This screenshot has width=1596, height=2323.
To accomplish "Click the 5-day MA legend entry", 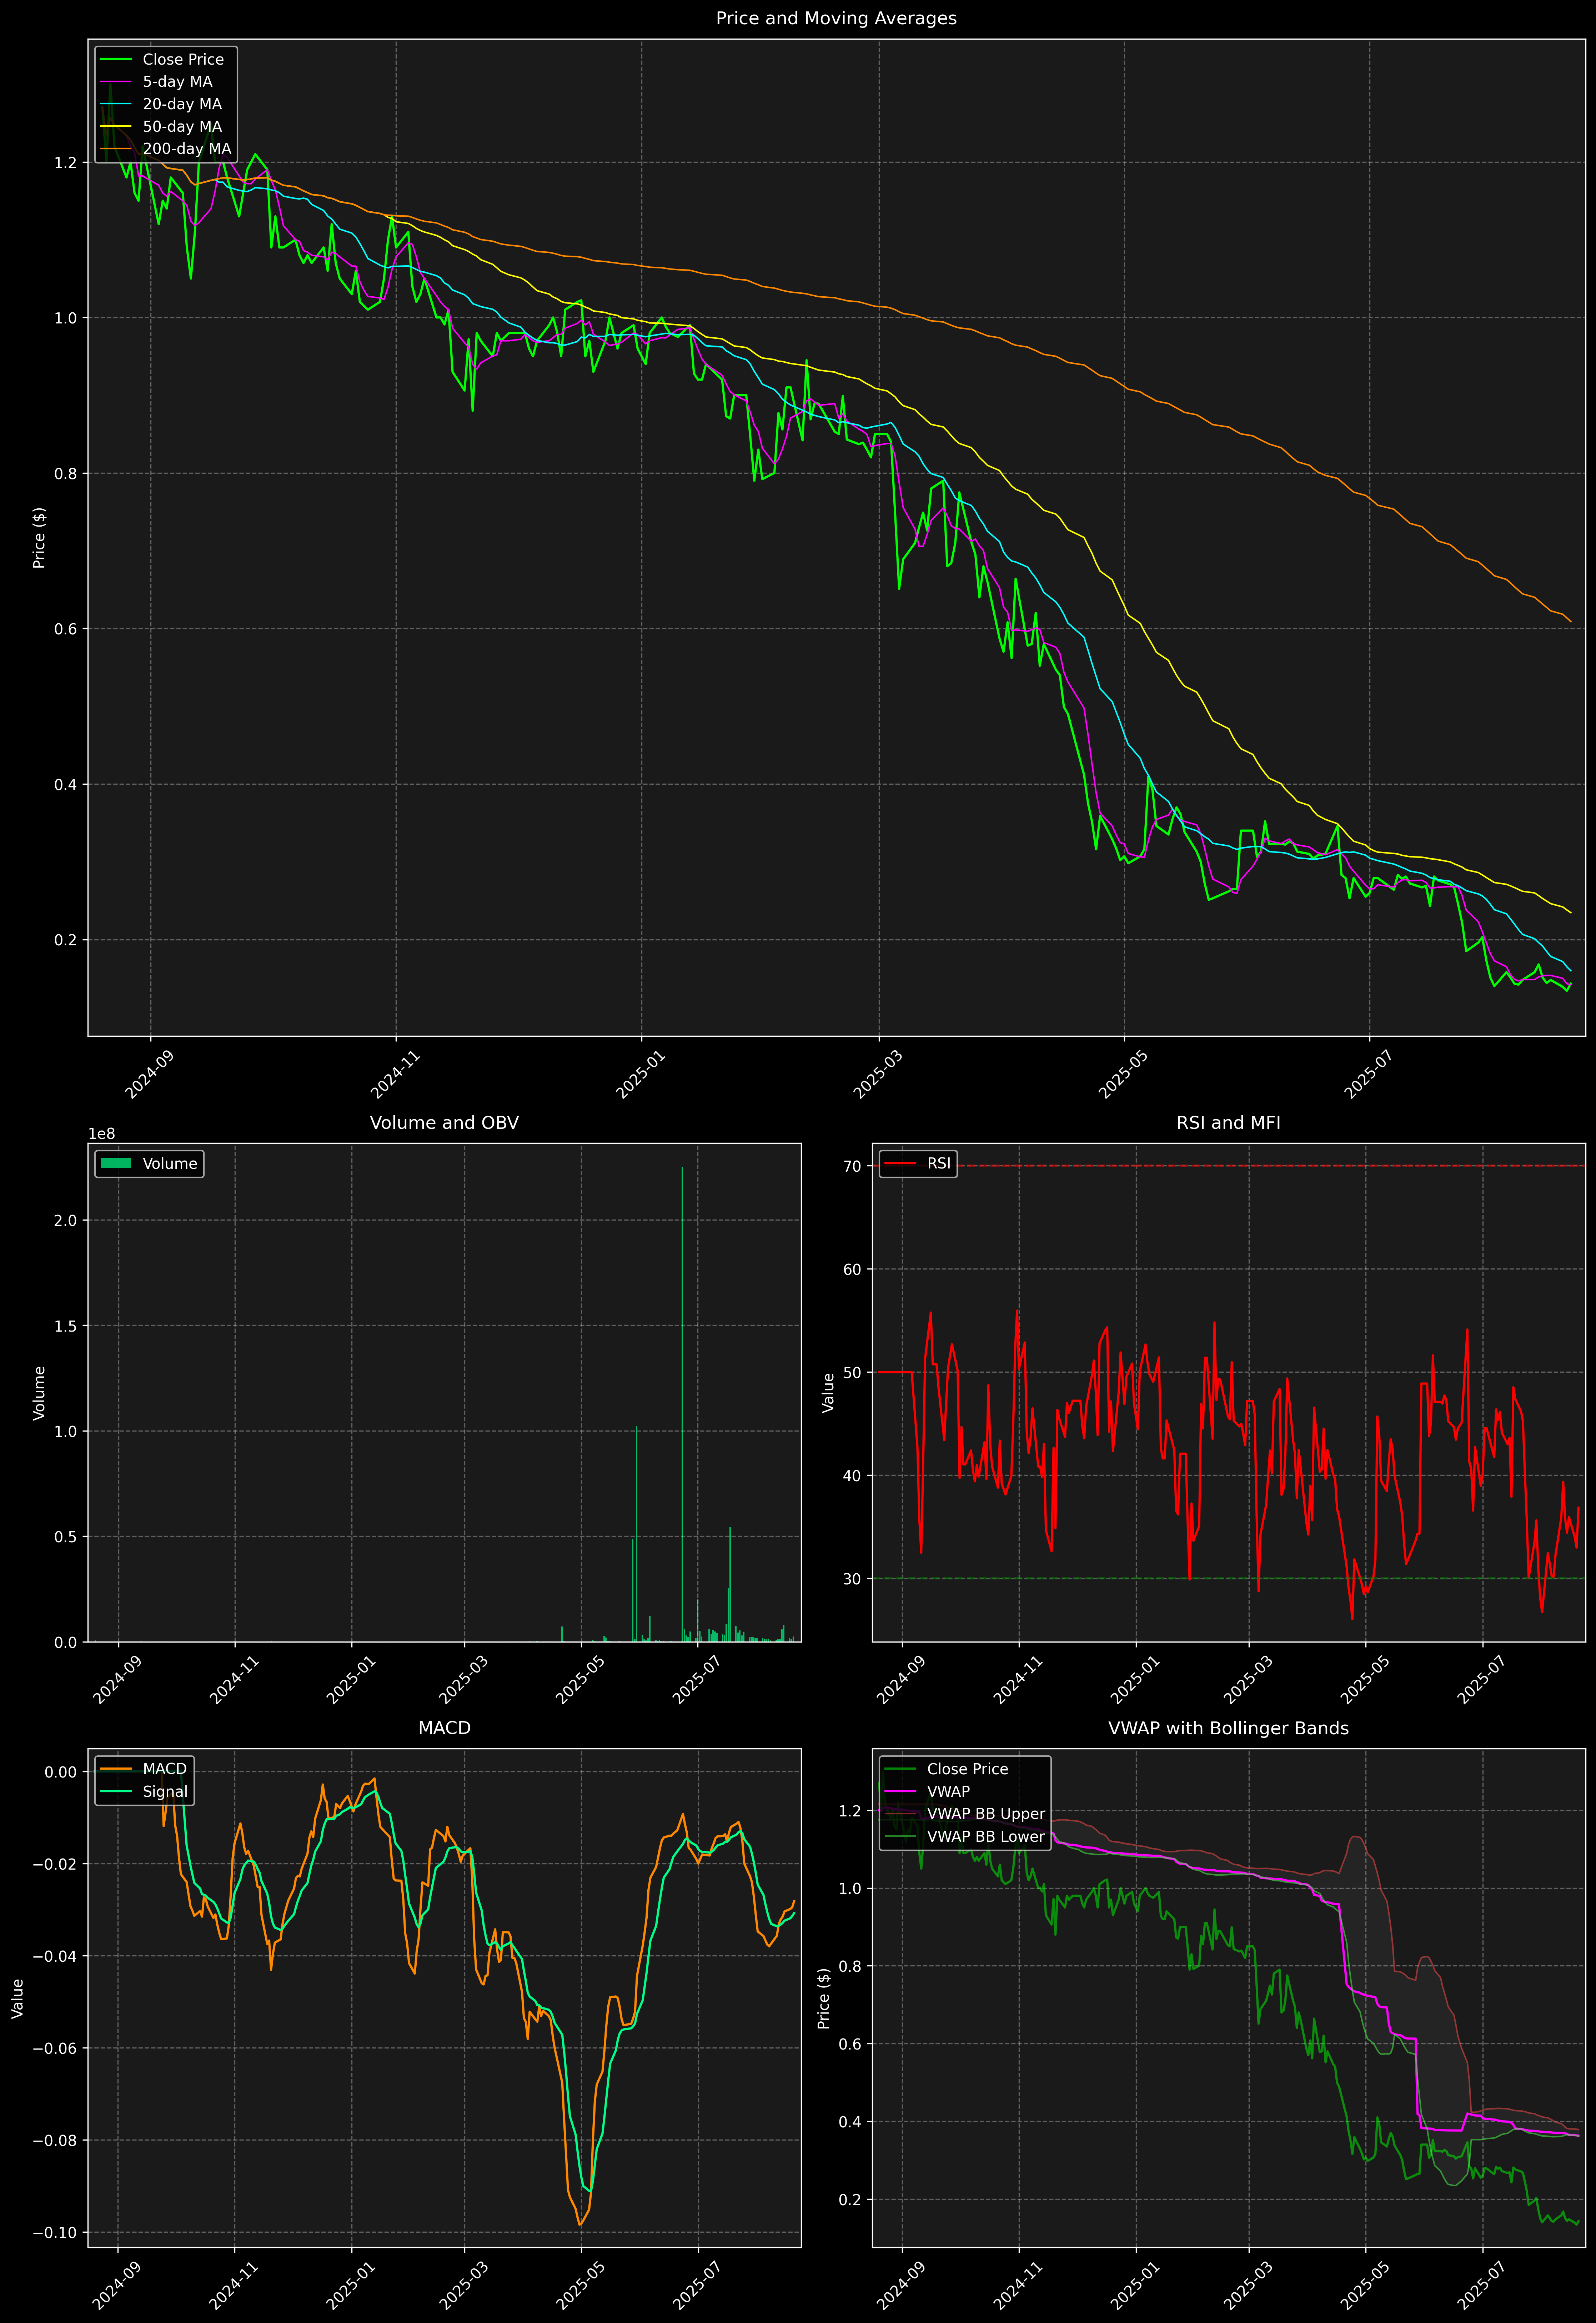I will [x=177, y=82].
